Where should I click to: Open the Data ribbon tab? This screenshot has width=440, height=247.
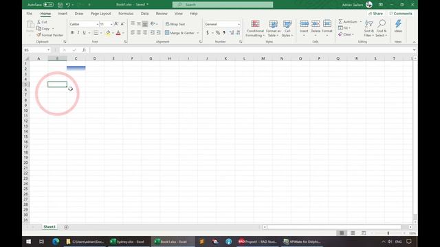tap(144, 14)
